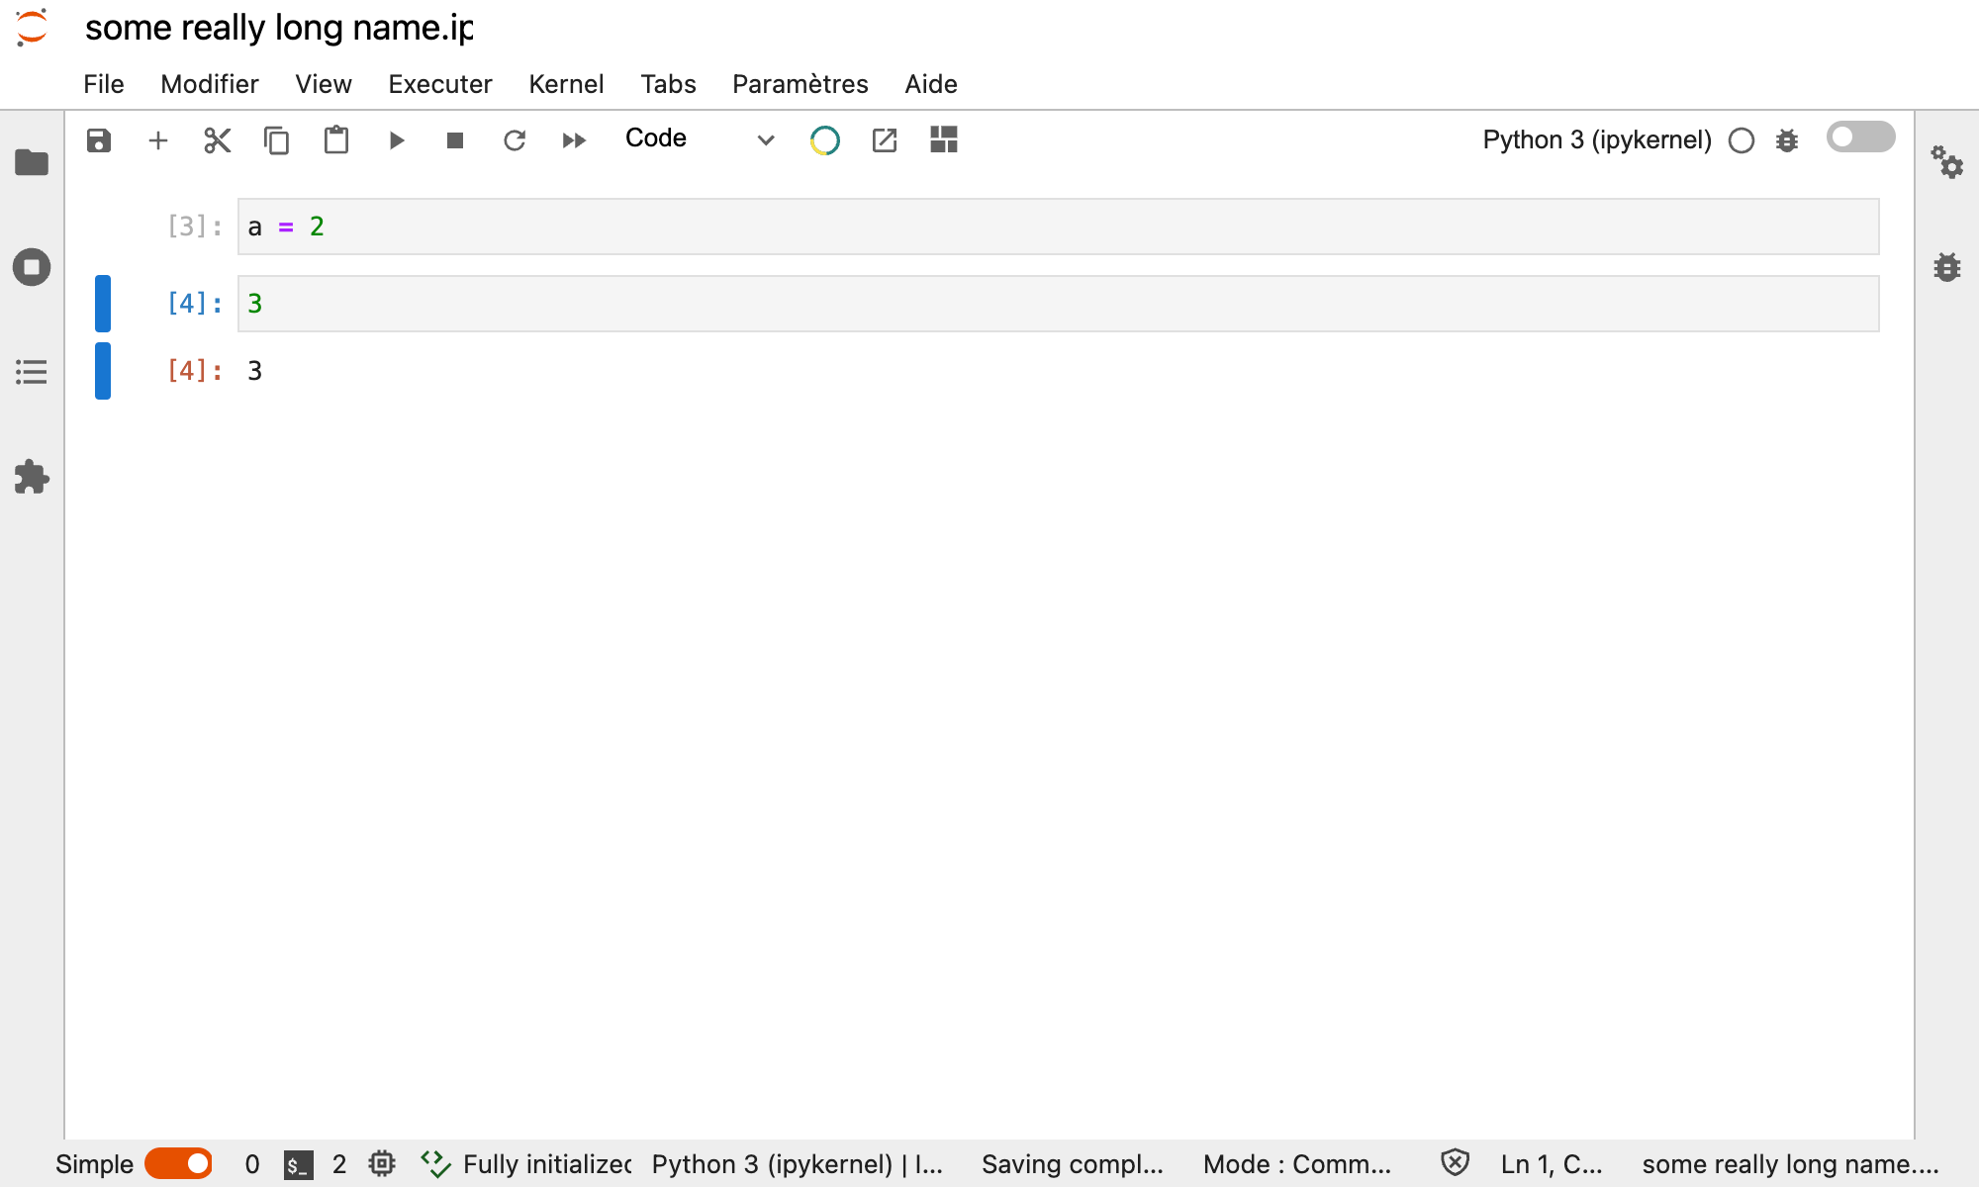Interrupt the kernel with stop square icon
This screenshot has width=1979, height=1187.
pos(455,140)
